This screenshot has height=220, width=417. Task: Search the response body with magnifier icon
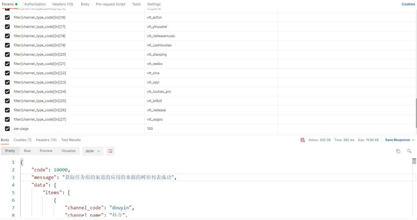[x=409, y=151]
